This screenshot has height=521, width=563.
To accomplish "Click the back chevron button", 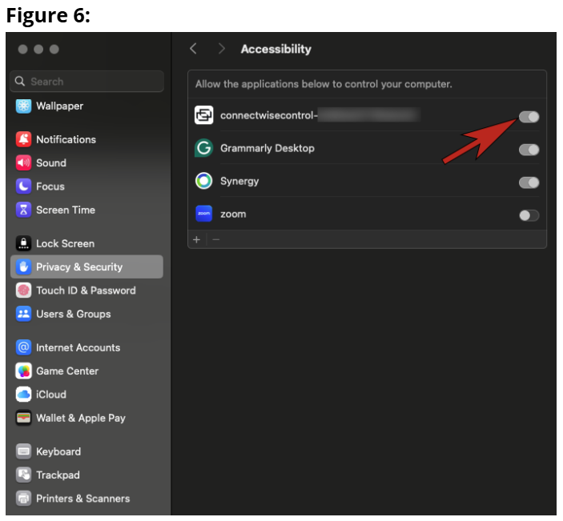I will pos(193,49).
